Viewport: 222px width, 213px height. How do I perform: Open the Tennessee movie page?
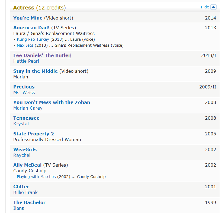click(x=26, y=118)
